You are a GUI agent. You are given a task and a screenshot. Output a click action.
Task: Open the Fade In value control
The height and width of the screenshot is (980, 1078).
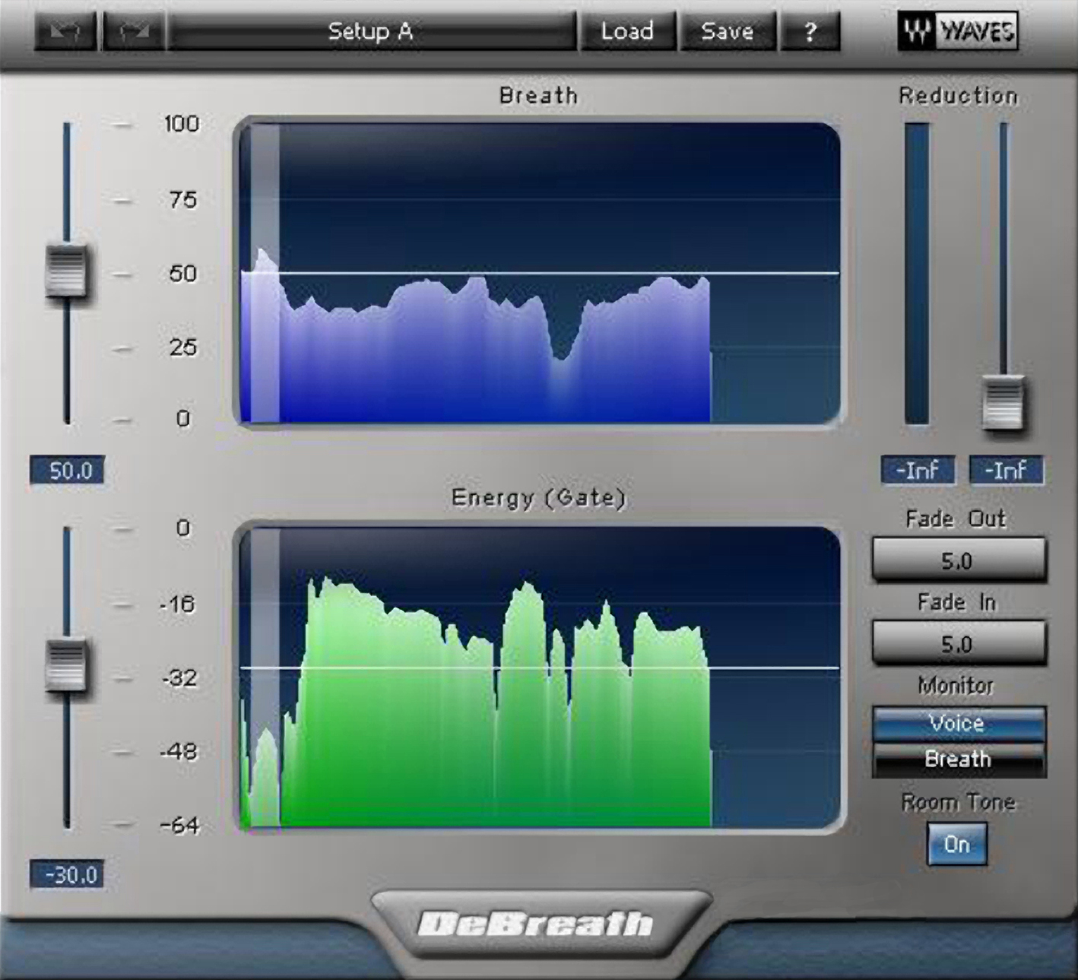click(x=959, y=644)
